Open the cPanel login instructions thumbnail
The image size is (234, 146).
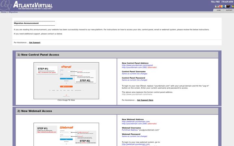click(x=66, y=80)
